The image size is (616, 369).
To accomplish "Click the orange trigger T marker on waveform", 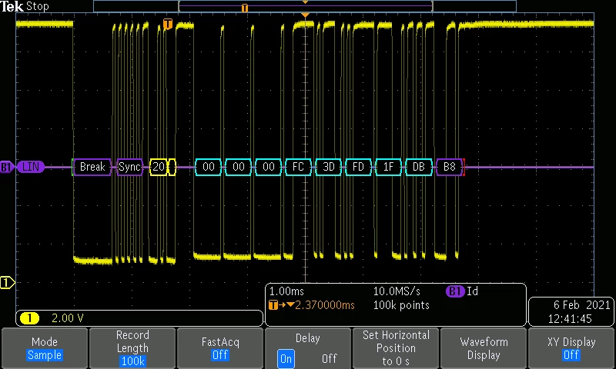I will (168, 24).
